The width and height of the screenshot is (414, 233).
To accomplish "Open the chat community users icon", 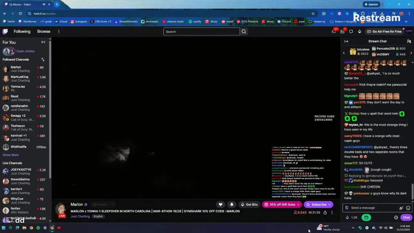I will coord(409,41).
